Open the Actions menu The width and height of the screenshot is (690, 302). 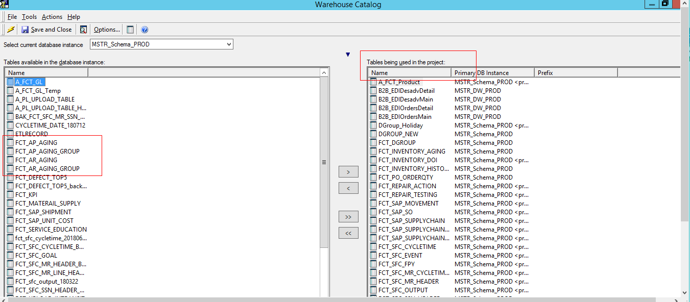click(52, 17)
